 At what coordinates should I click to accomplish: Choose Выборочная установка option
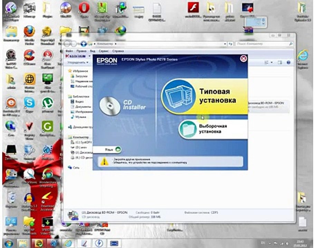coord(213,129)
